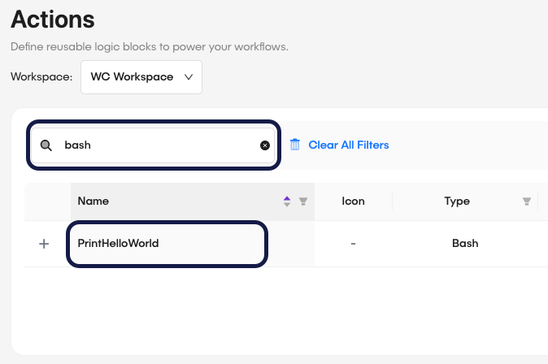Click the chevron arrow in the Workspace selector

(x=189, y=77)
